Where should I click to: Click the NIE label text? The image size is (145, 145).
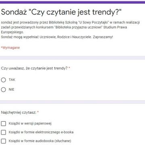(11, 89)
